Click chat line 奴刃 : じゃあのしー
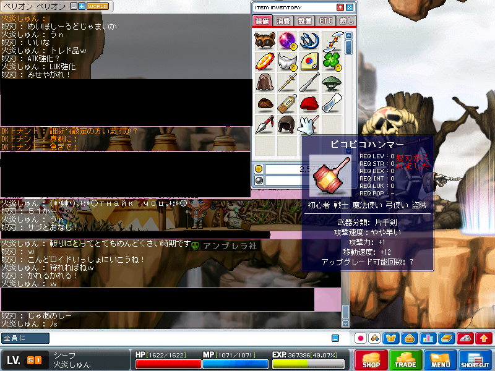This screenshot has height=371, width=495. (37, 315)
